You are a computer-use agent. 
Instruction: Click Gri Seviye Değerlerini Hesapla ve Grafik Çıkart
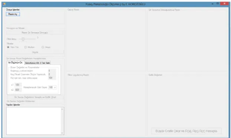tap(35, 97)
